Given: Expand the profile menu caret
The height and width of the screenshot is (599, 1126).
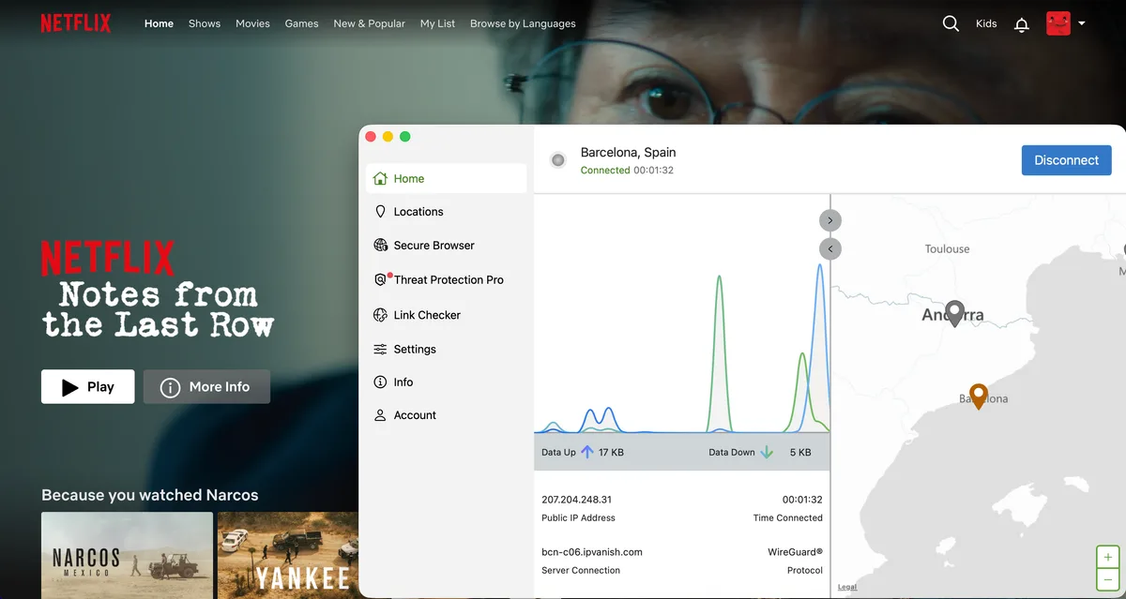Looking at the screenshot, I should pyautogui.click(x=1081, y=23).
